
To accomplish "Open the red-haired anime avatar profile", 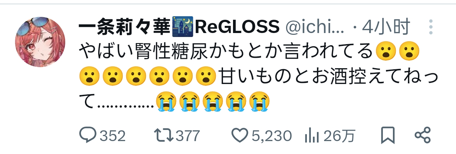I will click(x=40, y=42).
